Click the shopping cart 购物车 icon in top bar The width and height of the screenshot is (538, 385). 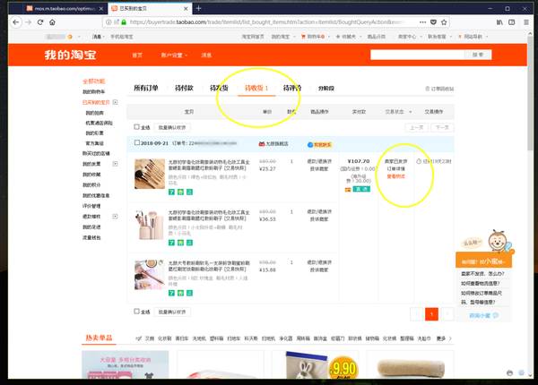point(303,37)
